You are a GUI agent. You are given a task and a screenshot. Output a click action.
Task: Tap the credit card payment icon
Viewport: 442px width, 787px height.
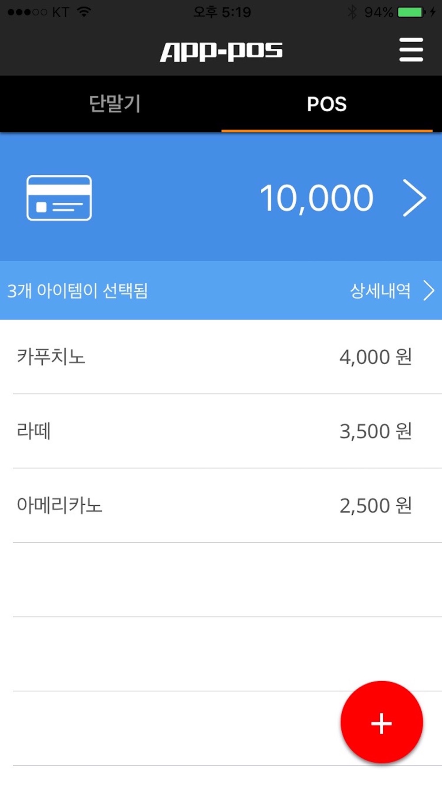tap(59, 198)
